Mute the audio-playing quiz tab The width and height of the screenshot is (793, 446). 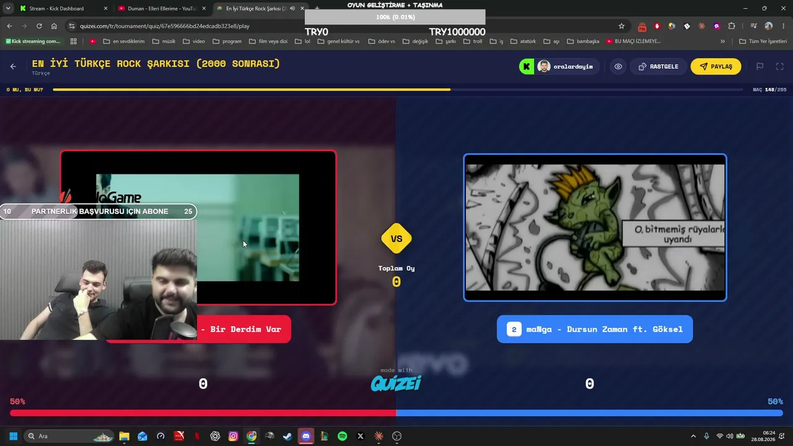[x=292, y=9]
